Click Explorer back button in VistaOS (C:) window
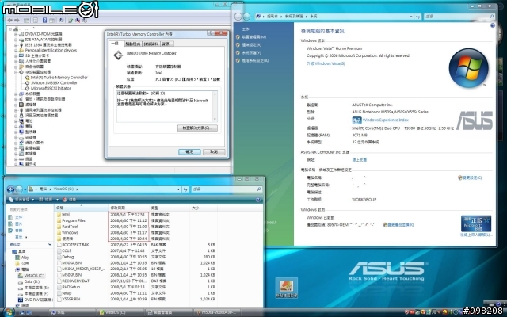Viewport: 507px width, 317px height. pyautogui.click(x=10, y=189)
